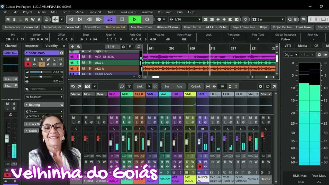Mute the SANFONAS track in Inspector
Screen dimensions: 329x185
pyautogui.click(x=28, y=60)
